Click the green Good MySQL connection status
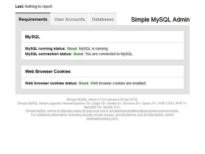The width and height of the screenshot is (205, 154). [78, 54]
